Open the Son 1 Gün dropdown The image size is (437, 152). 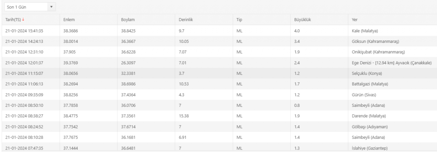(30, 7)
